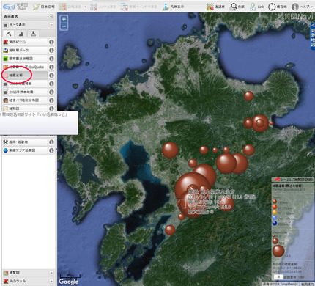Click the square marker beside the earthquake info text
Screen dimensions: 315x286
(181, 203)
